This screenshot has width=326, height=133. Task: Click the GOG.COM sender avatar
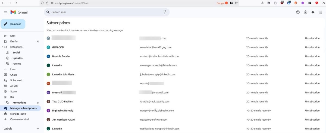point(48,47)
